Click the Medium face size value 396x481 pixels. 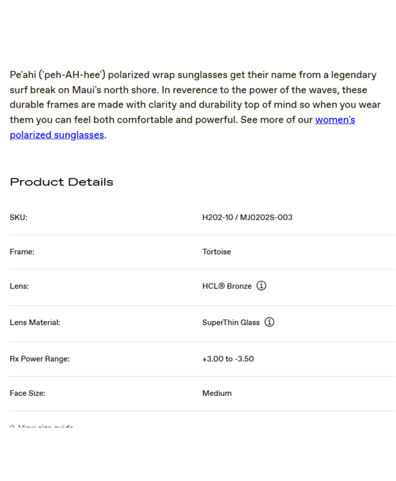pos(217,393)
